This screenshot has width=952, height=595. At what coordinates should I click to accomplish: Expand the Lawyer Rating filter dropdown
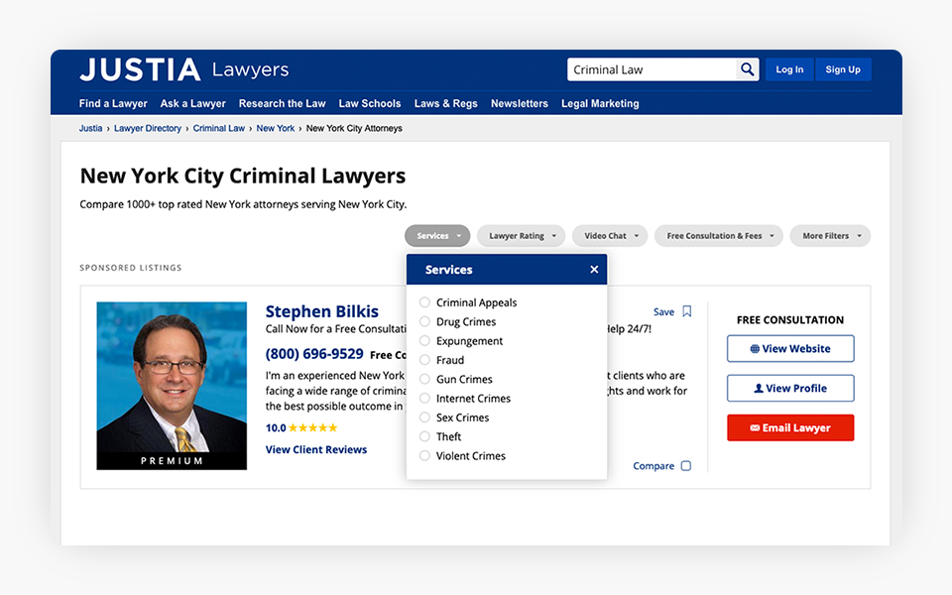coord(522,236)
